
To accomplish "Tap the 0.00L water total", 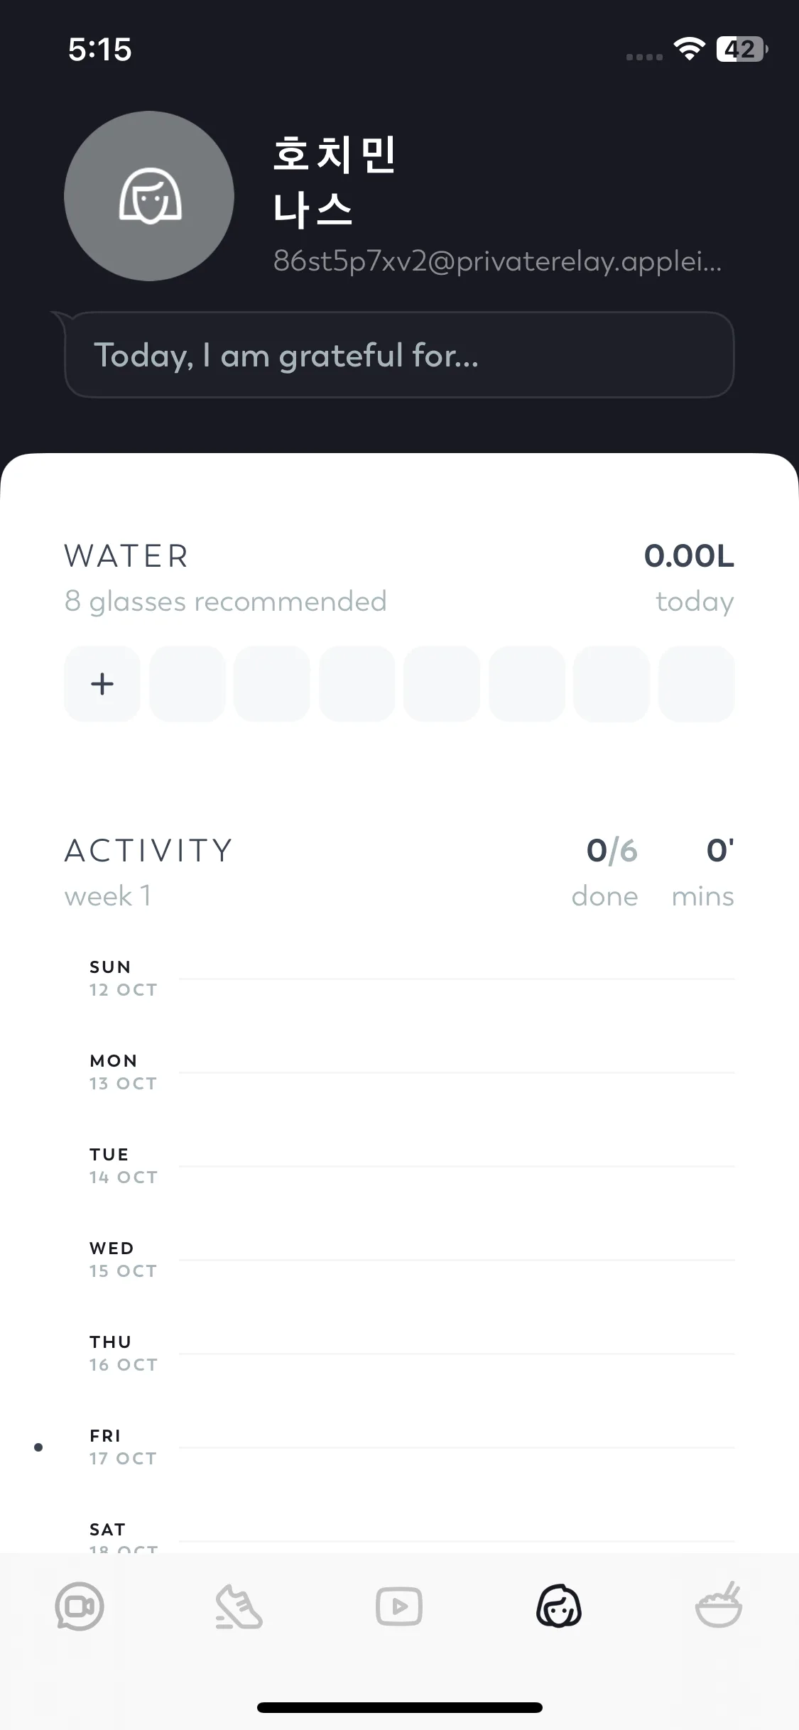I will [x=689, y=556].
